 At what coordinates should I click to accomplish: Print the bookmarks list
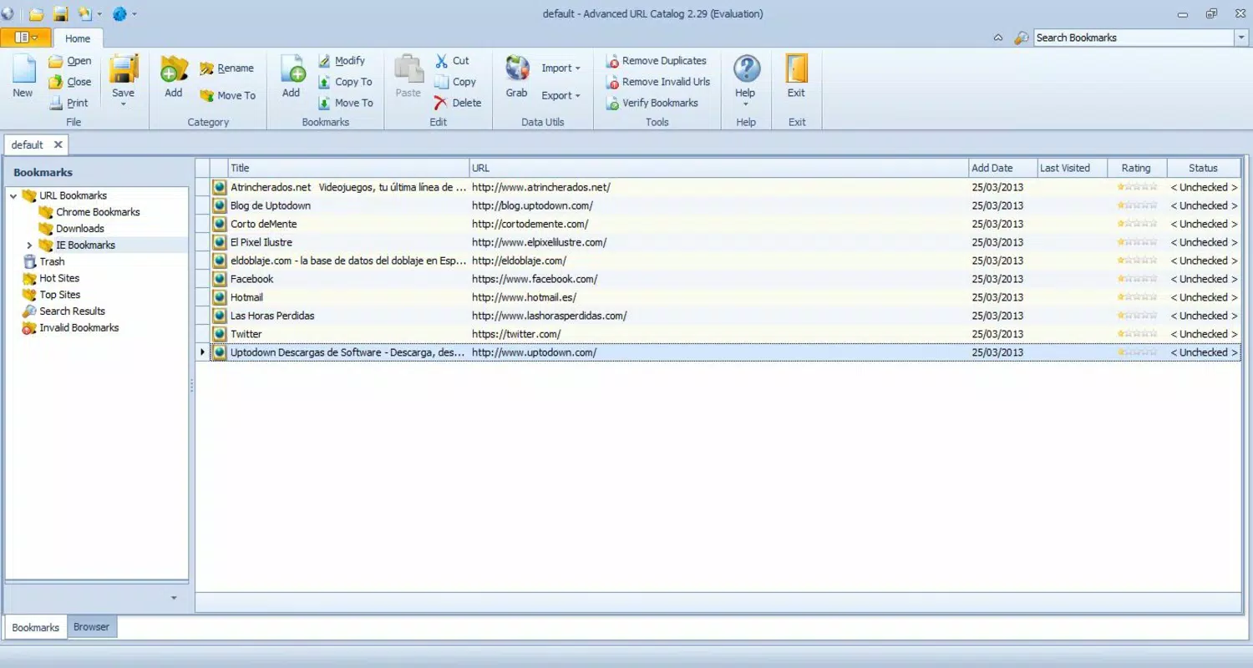[x=68, y=103]
